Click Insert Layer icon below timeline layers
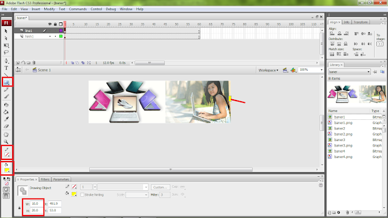Image resolution: width=388 pixels, height=218 pixels. point(18,63)
